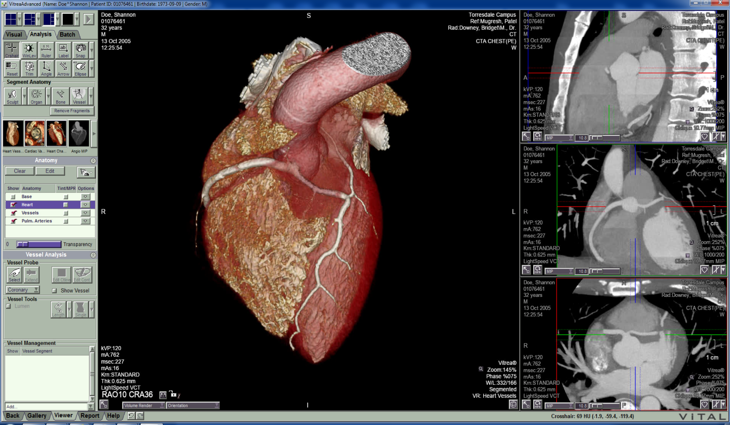Image resolution: width=730 pixels, height=425 pixels.
Task: Select the Heart Cha... preset thumbnail
Action: pyautogui.click(x=57, y=133)
